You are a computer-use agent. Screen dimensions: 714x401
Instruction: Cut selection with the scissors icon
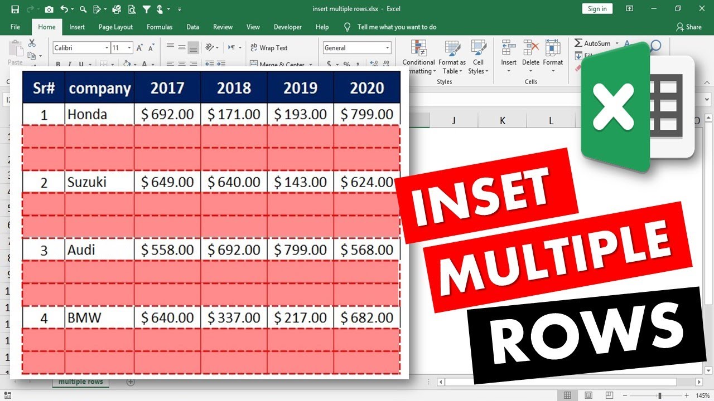pyautogui.click(x=32, y=43)
